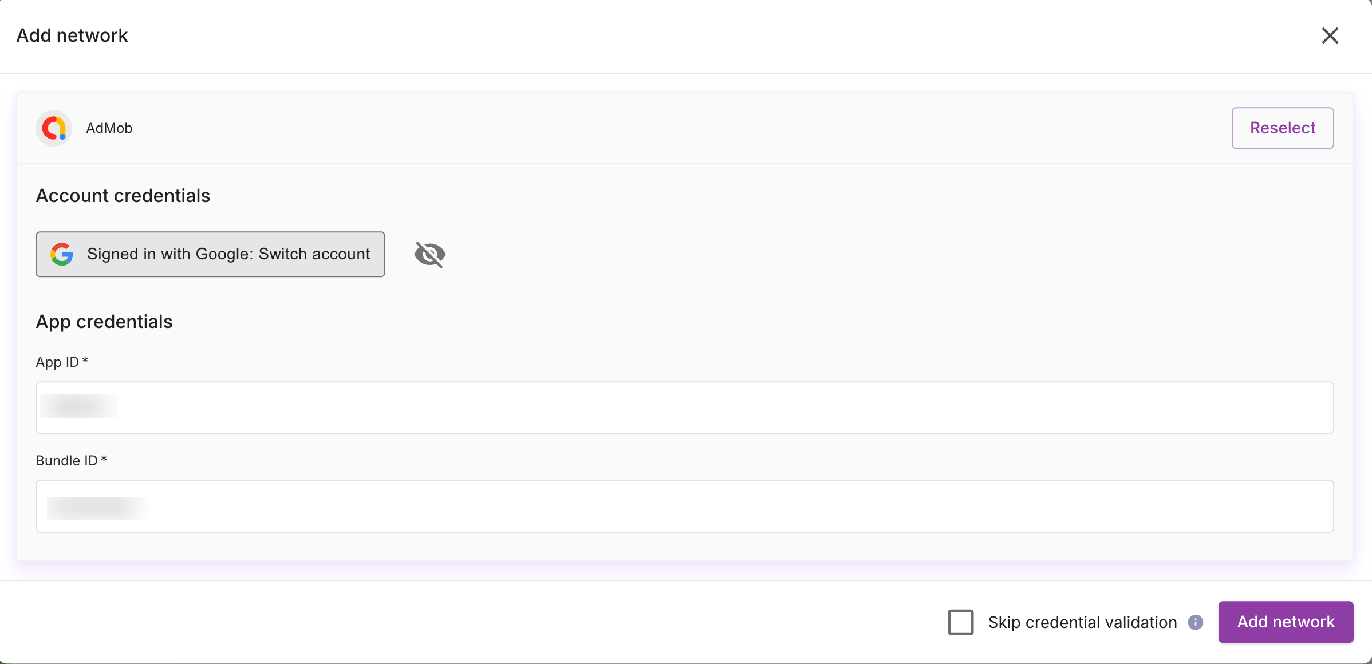Toggle credential visibility next to Google sign-in

429,254
